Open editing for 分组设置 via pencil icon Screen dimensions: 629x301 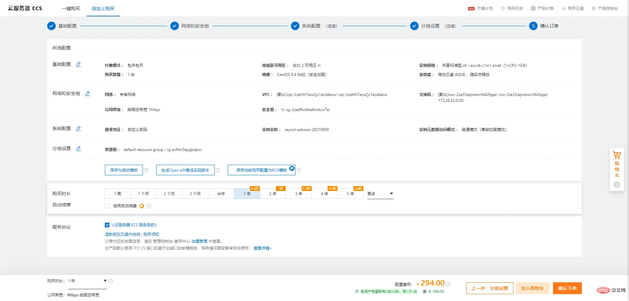(78, 148)
